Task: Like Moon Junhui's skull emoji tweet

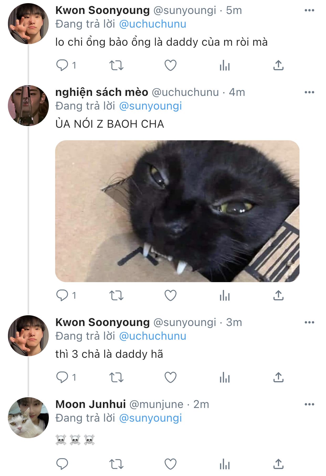Action: (170, 464)
